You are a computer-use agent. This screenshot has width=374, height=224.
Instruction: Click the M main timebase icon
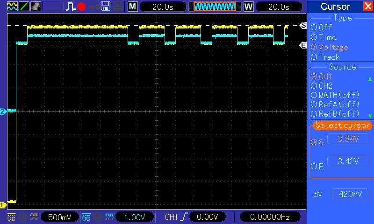click(132, 7)
